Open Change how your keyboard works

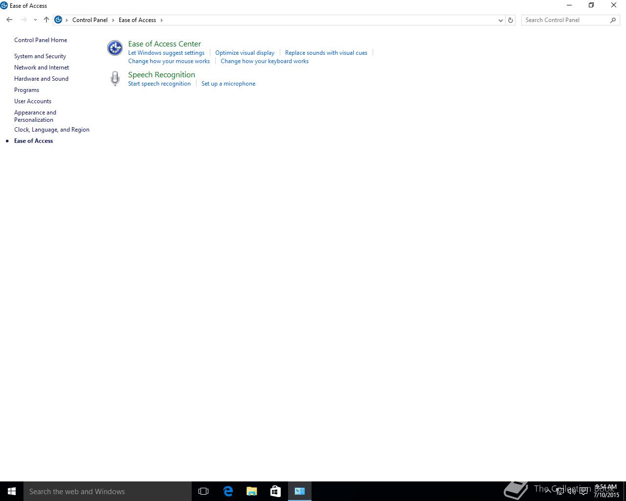click(x=265, y=61)
